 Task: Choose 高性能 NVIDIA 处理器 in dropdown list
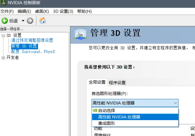coord(135,117)
